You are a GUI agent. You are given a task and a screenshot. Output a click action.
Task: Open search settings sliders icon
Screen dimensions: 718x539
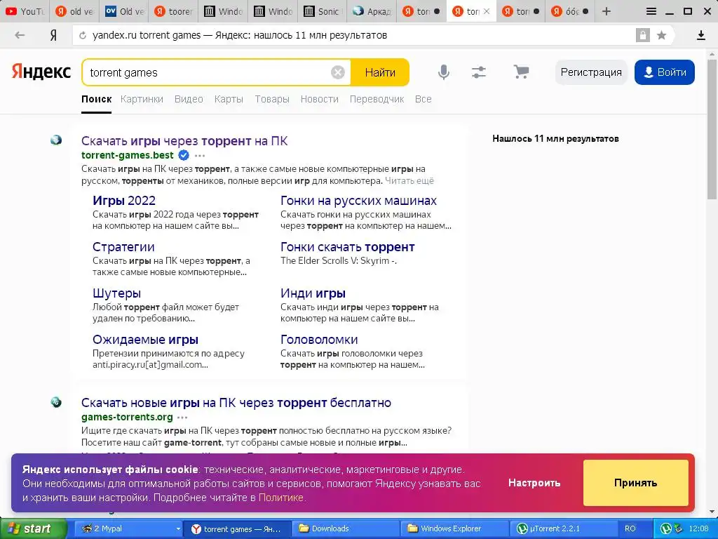[479, 72]
